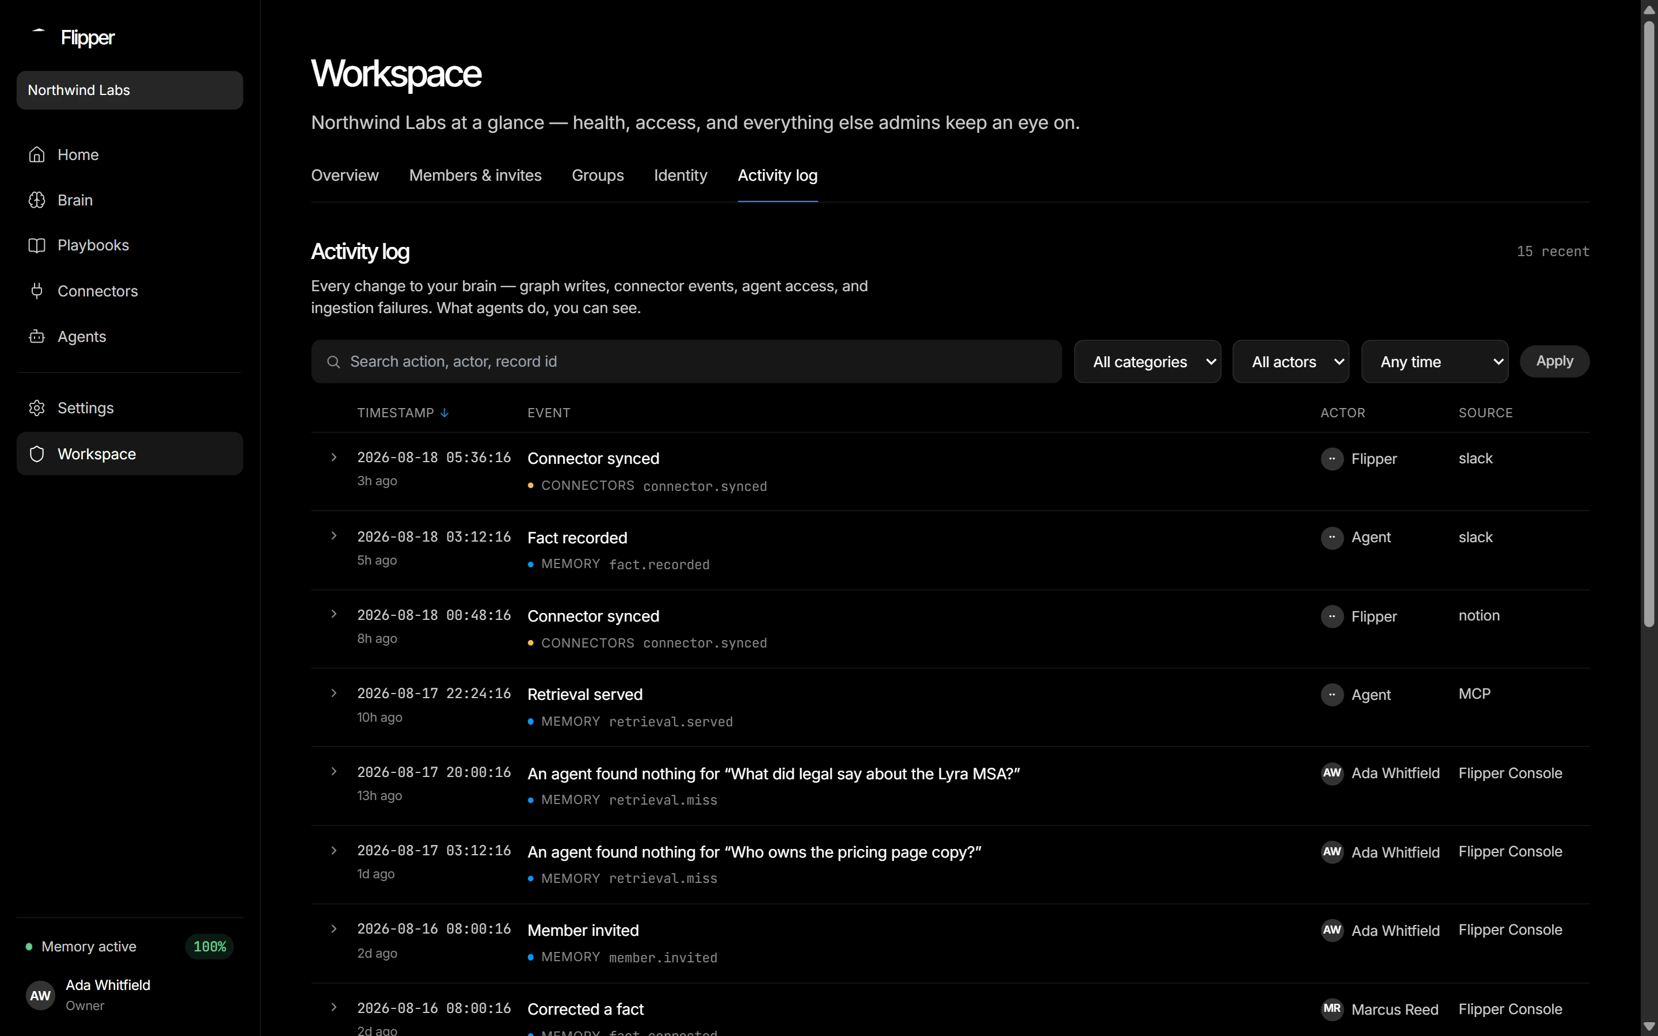Open Brain in sidebar

click(x=130, y=200)
